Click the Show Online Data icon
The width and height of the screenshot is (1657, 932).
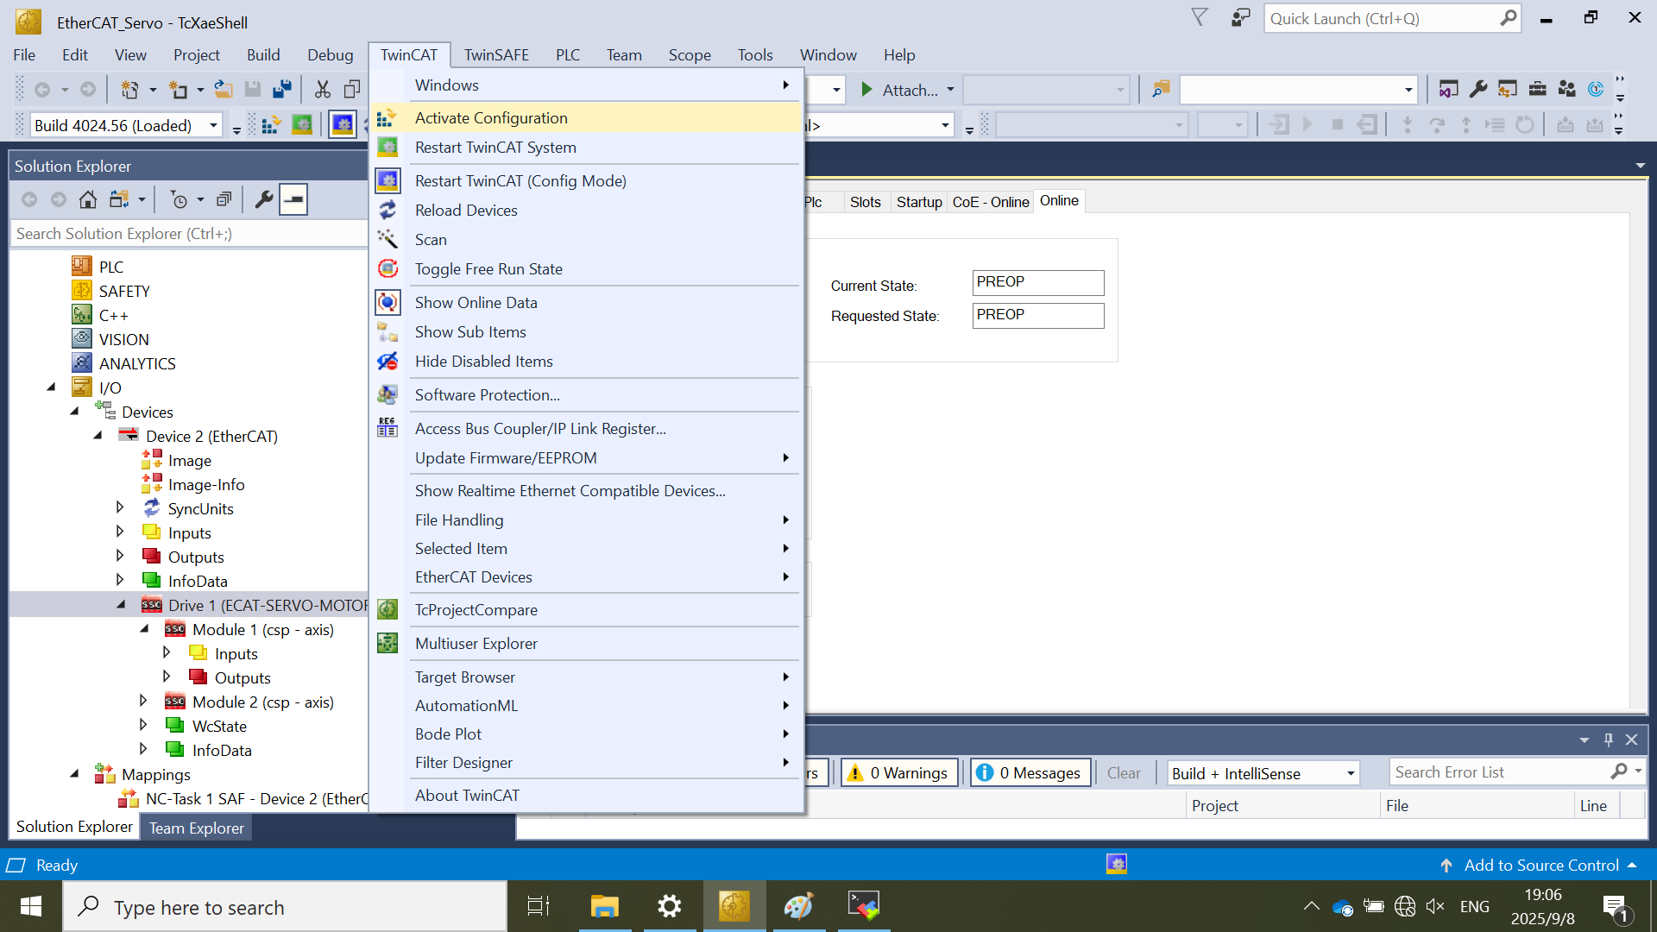click(387, 302)
